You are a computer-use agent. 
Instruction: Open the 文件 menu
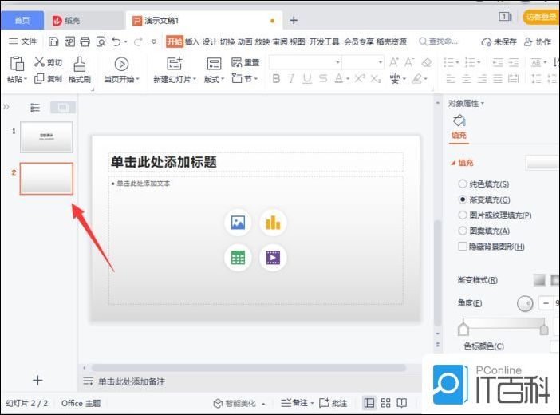point(22,41)
